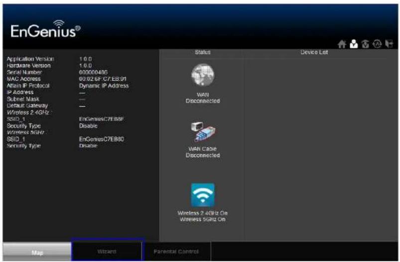Open the expert user (graduate cap) icon
400x262 pixels.
click(x=365, y=44)
